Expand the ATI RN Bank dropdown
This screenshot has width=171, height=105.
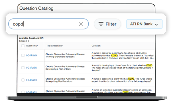144,24
